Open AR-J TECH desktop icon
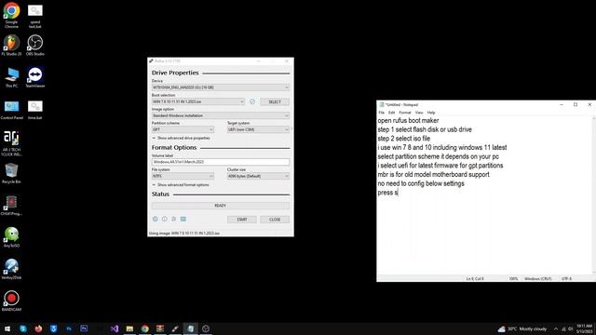Screen dimensions: 596x335 (11, 143)
